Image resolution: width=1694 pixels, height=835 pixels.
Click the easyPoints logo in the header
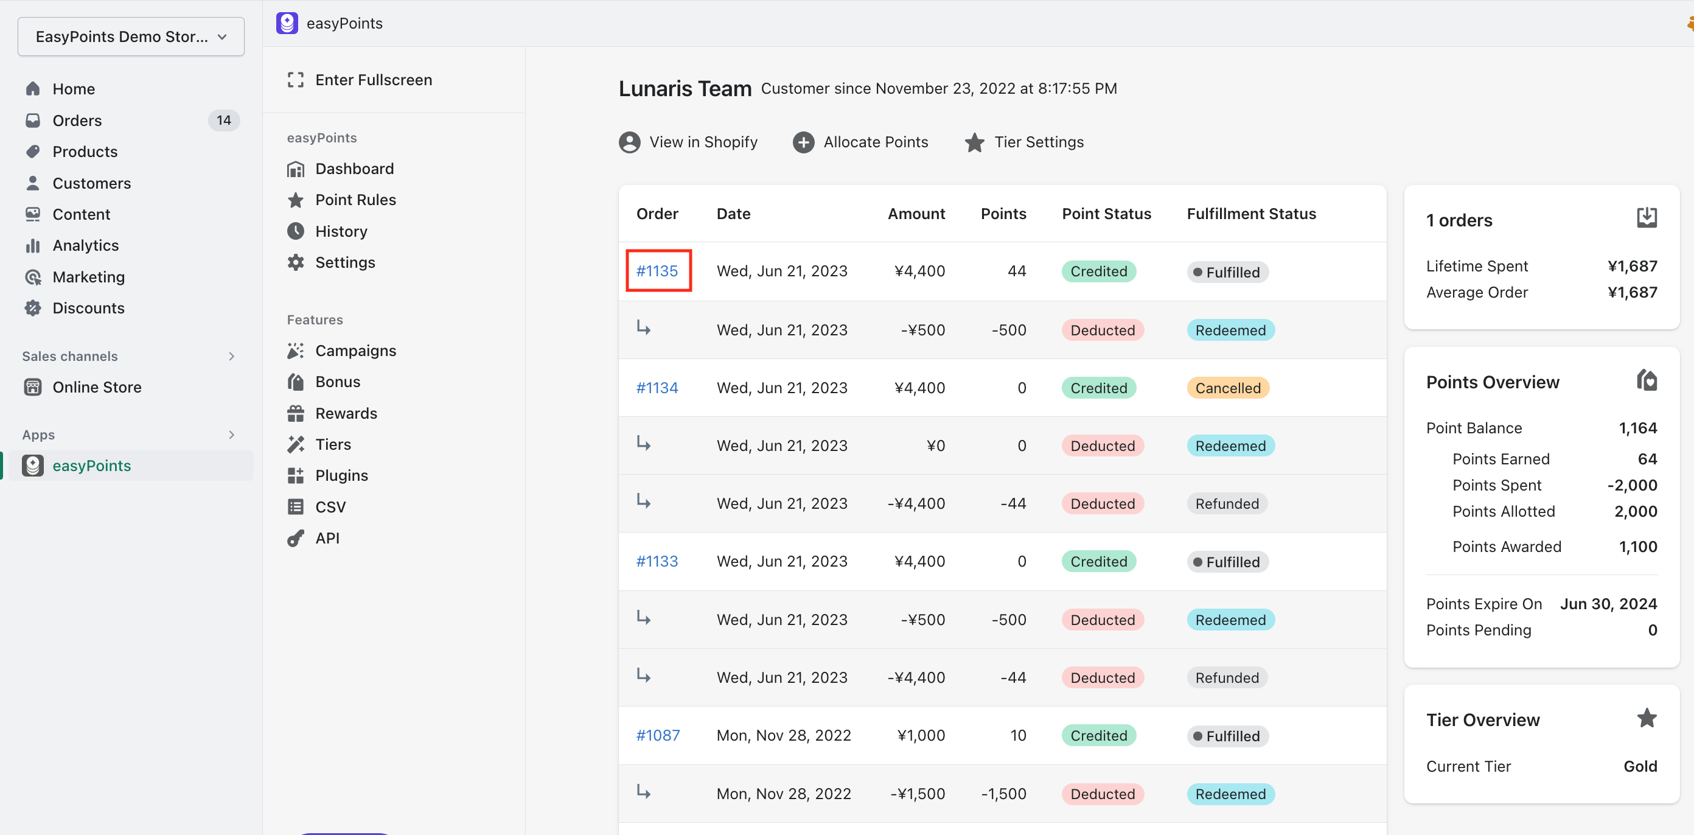pyautogui.click(x=287, y=23)
